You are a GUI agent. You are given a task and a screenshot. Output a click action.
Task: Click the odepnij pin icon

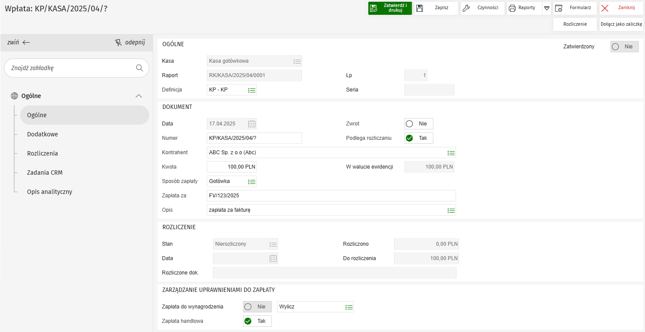click(118, 43)
